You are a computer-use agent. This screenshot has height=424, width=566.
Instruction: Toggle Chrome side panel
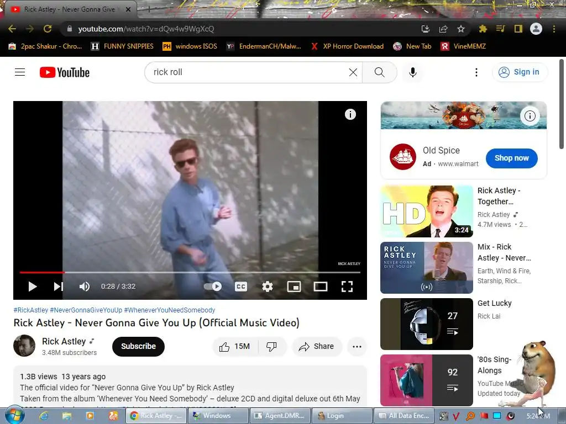tap(518, 29)
